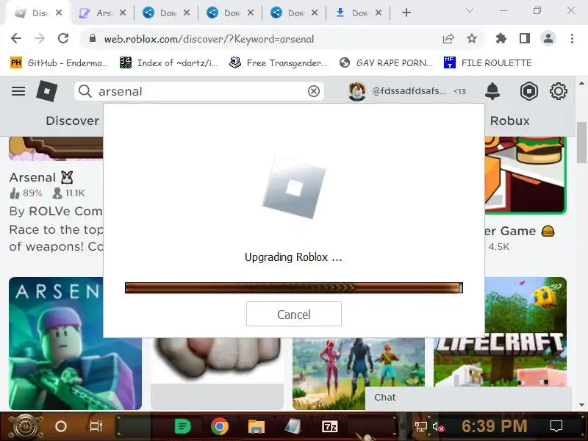Open the green chat app in taskbar
Viewport: 588px width, 441px height.
point(183,426)
